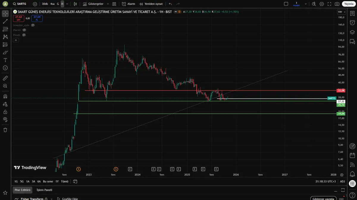This screenshot has height=200, width=357.
Task: Open the Göstergeler indicators dialog
Action: [93, 4]
